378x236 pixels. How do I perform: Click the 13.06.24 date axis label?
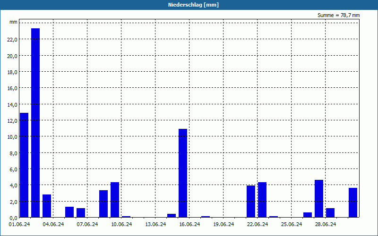(155, 225)
